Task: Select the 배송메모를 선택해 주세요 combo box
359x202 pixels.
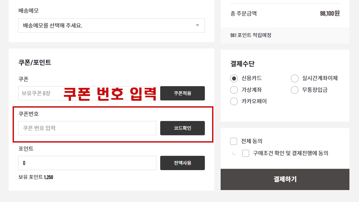Action: point(111,26)
